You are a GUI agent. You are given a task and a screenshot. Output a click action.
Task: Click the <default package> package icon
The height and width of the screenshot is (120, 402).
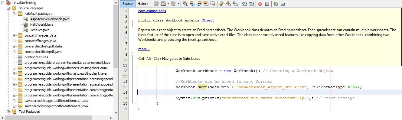(20, 14)
